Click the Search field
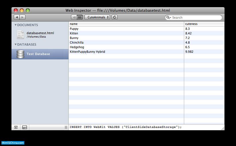The height and width of the screenshot is (146, 236). (196, 17)
